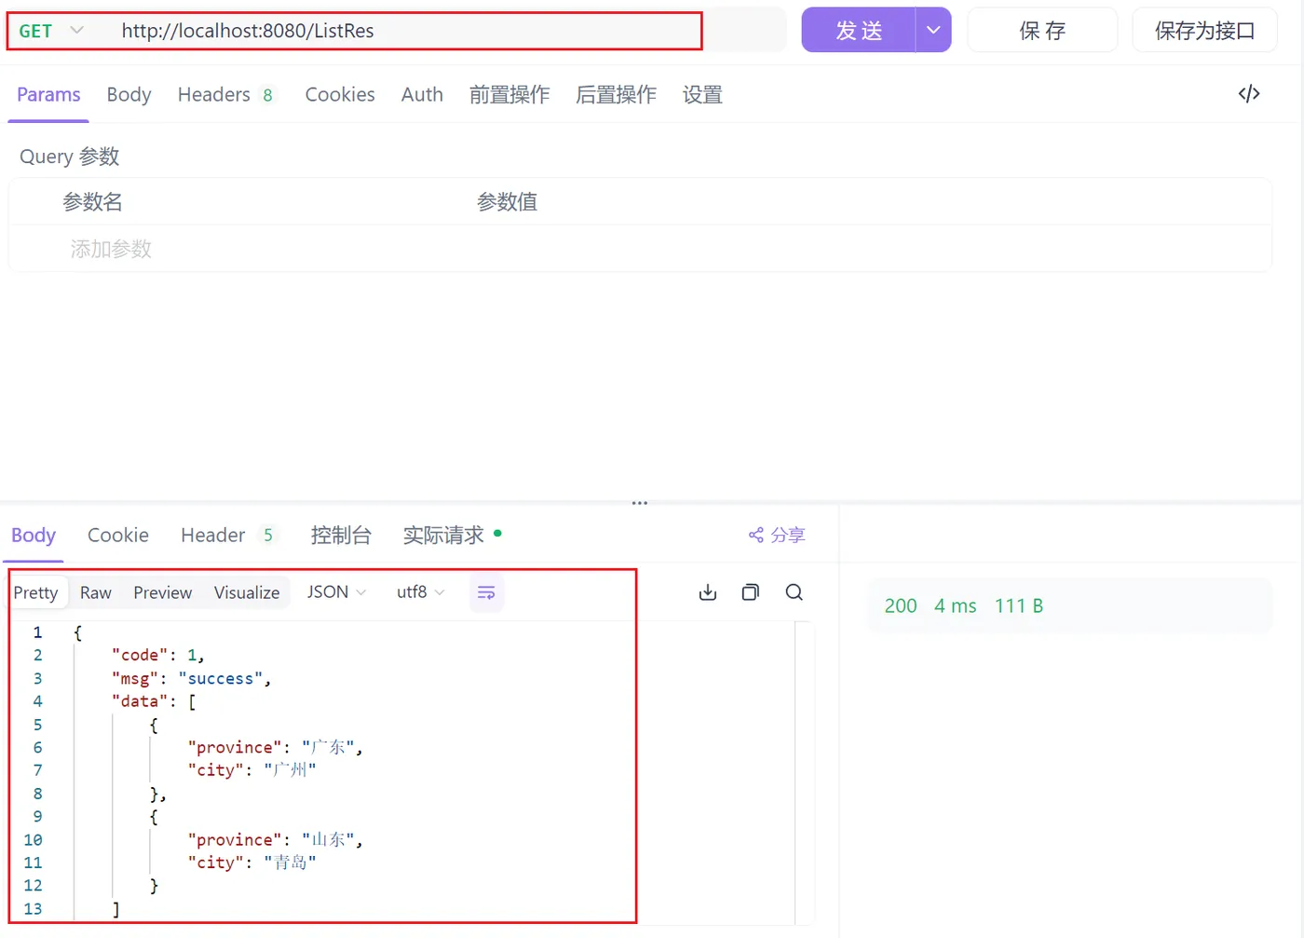The height and width of the screenshot is (938, 1304).
Task: Click the panel divider ellipsis handle
Action: (639, 503)
